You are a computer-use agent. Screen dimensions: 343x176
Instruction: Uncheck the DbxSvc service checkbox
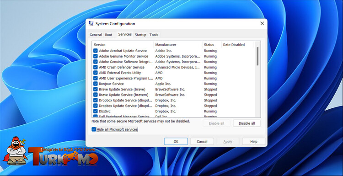point(96,111)
